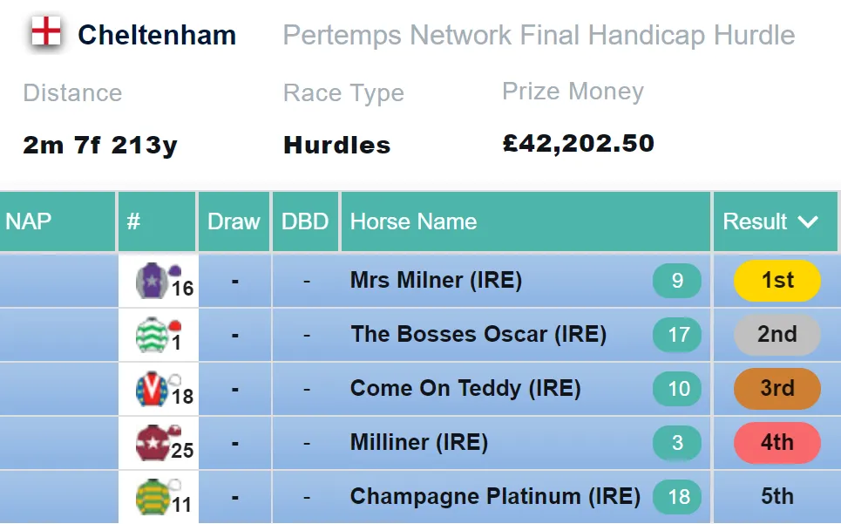Sort by the Horse Name column header
This screenshot has width=841, height=524.
coord(526,221)
